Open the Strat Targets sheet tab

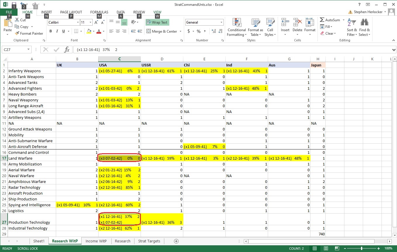click(x=149, y=241)
